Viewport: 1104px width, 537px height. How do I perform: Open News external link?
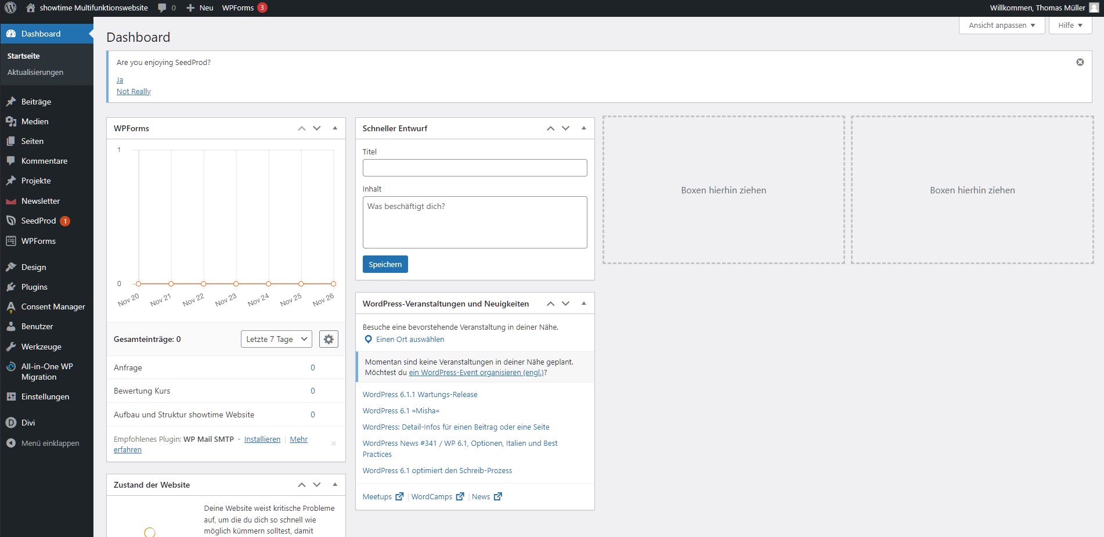[486, 497]
